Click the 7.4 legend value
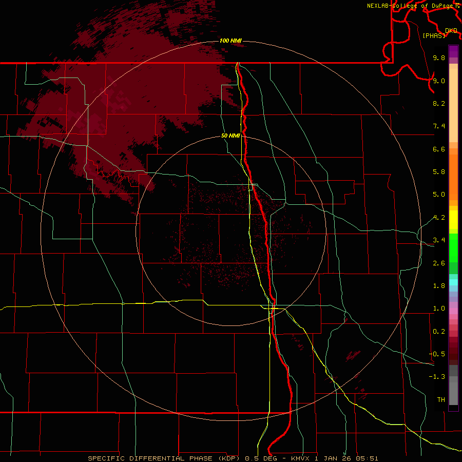This screenshot has height=462, width=462. (x=439, y=126)
